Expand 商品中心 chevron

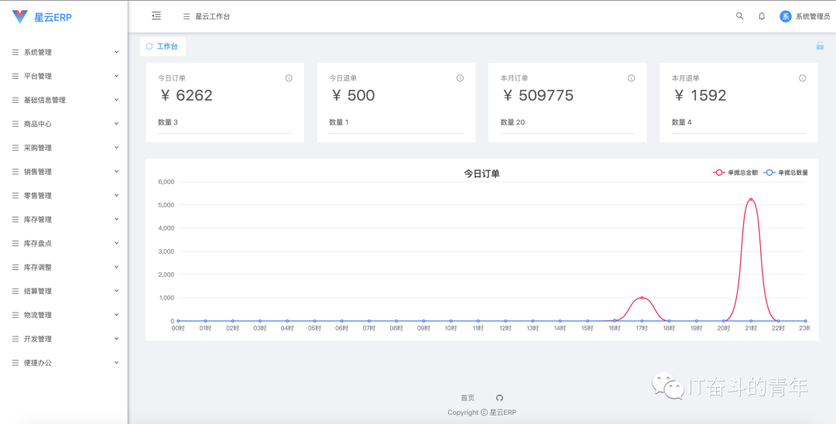[x=116, y=123]
